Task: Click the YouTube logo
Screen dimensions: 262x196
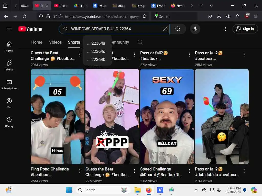Action: 30,29
